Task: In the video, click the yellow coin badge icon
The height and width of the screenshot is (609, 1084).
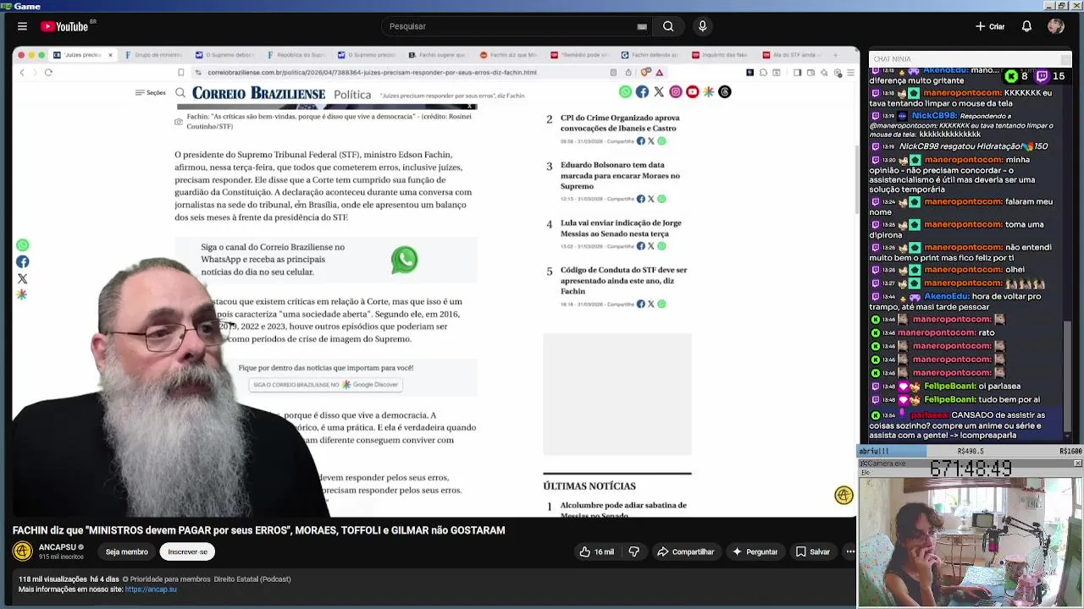Action: point(843,496)
